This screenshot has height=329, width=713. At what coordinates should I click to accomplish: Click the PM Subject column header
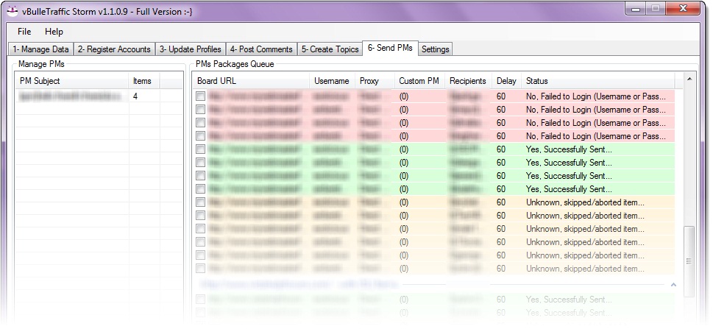(x=71, y=81)
